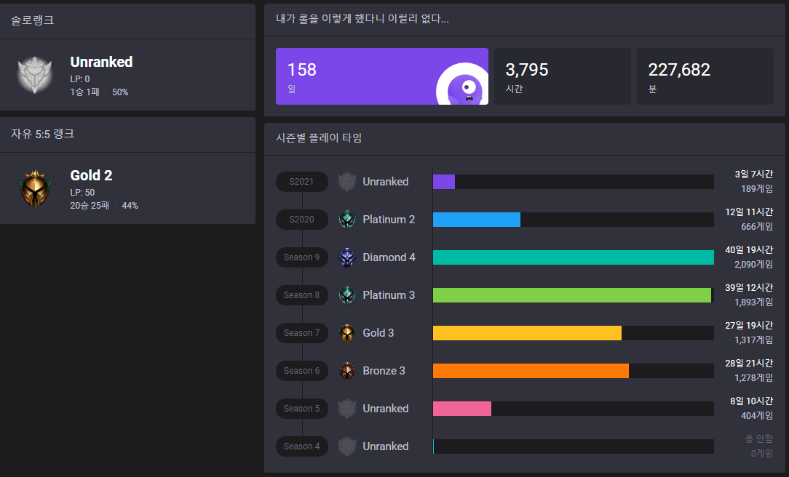Select the Season 6 pill

coord(302,371)
